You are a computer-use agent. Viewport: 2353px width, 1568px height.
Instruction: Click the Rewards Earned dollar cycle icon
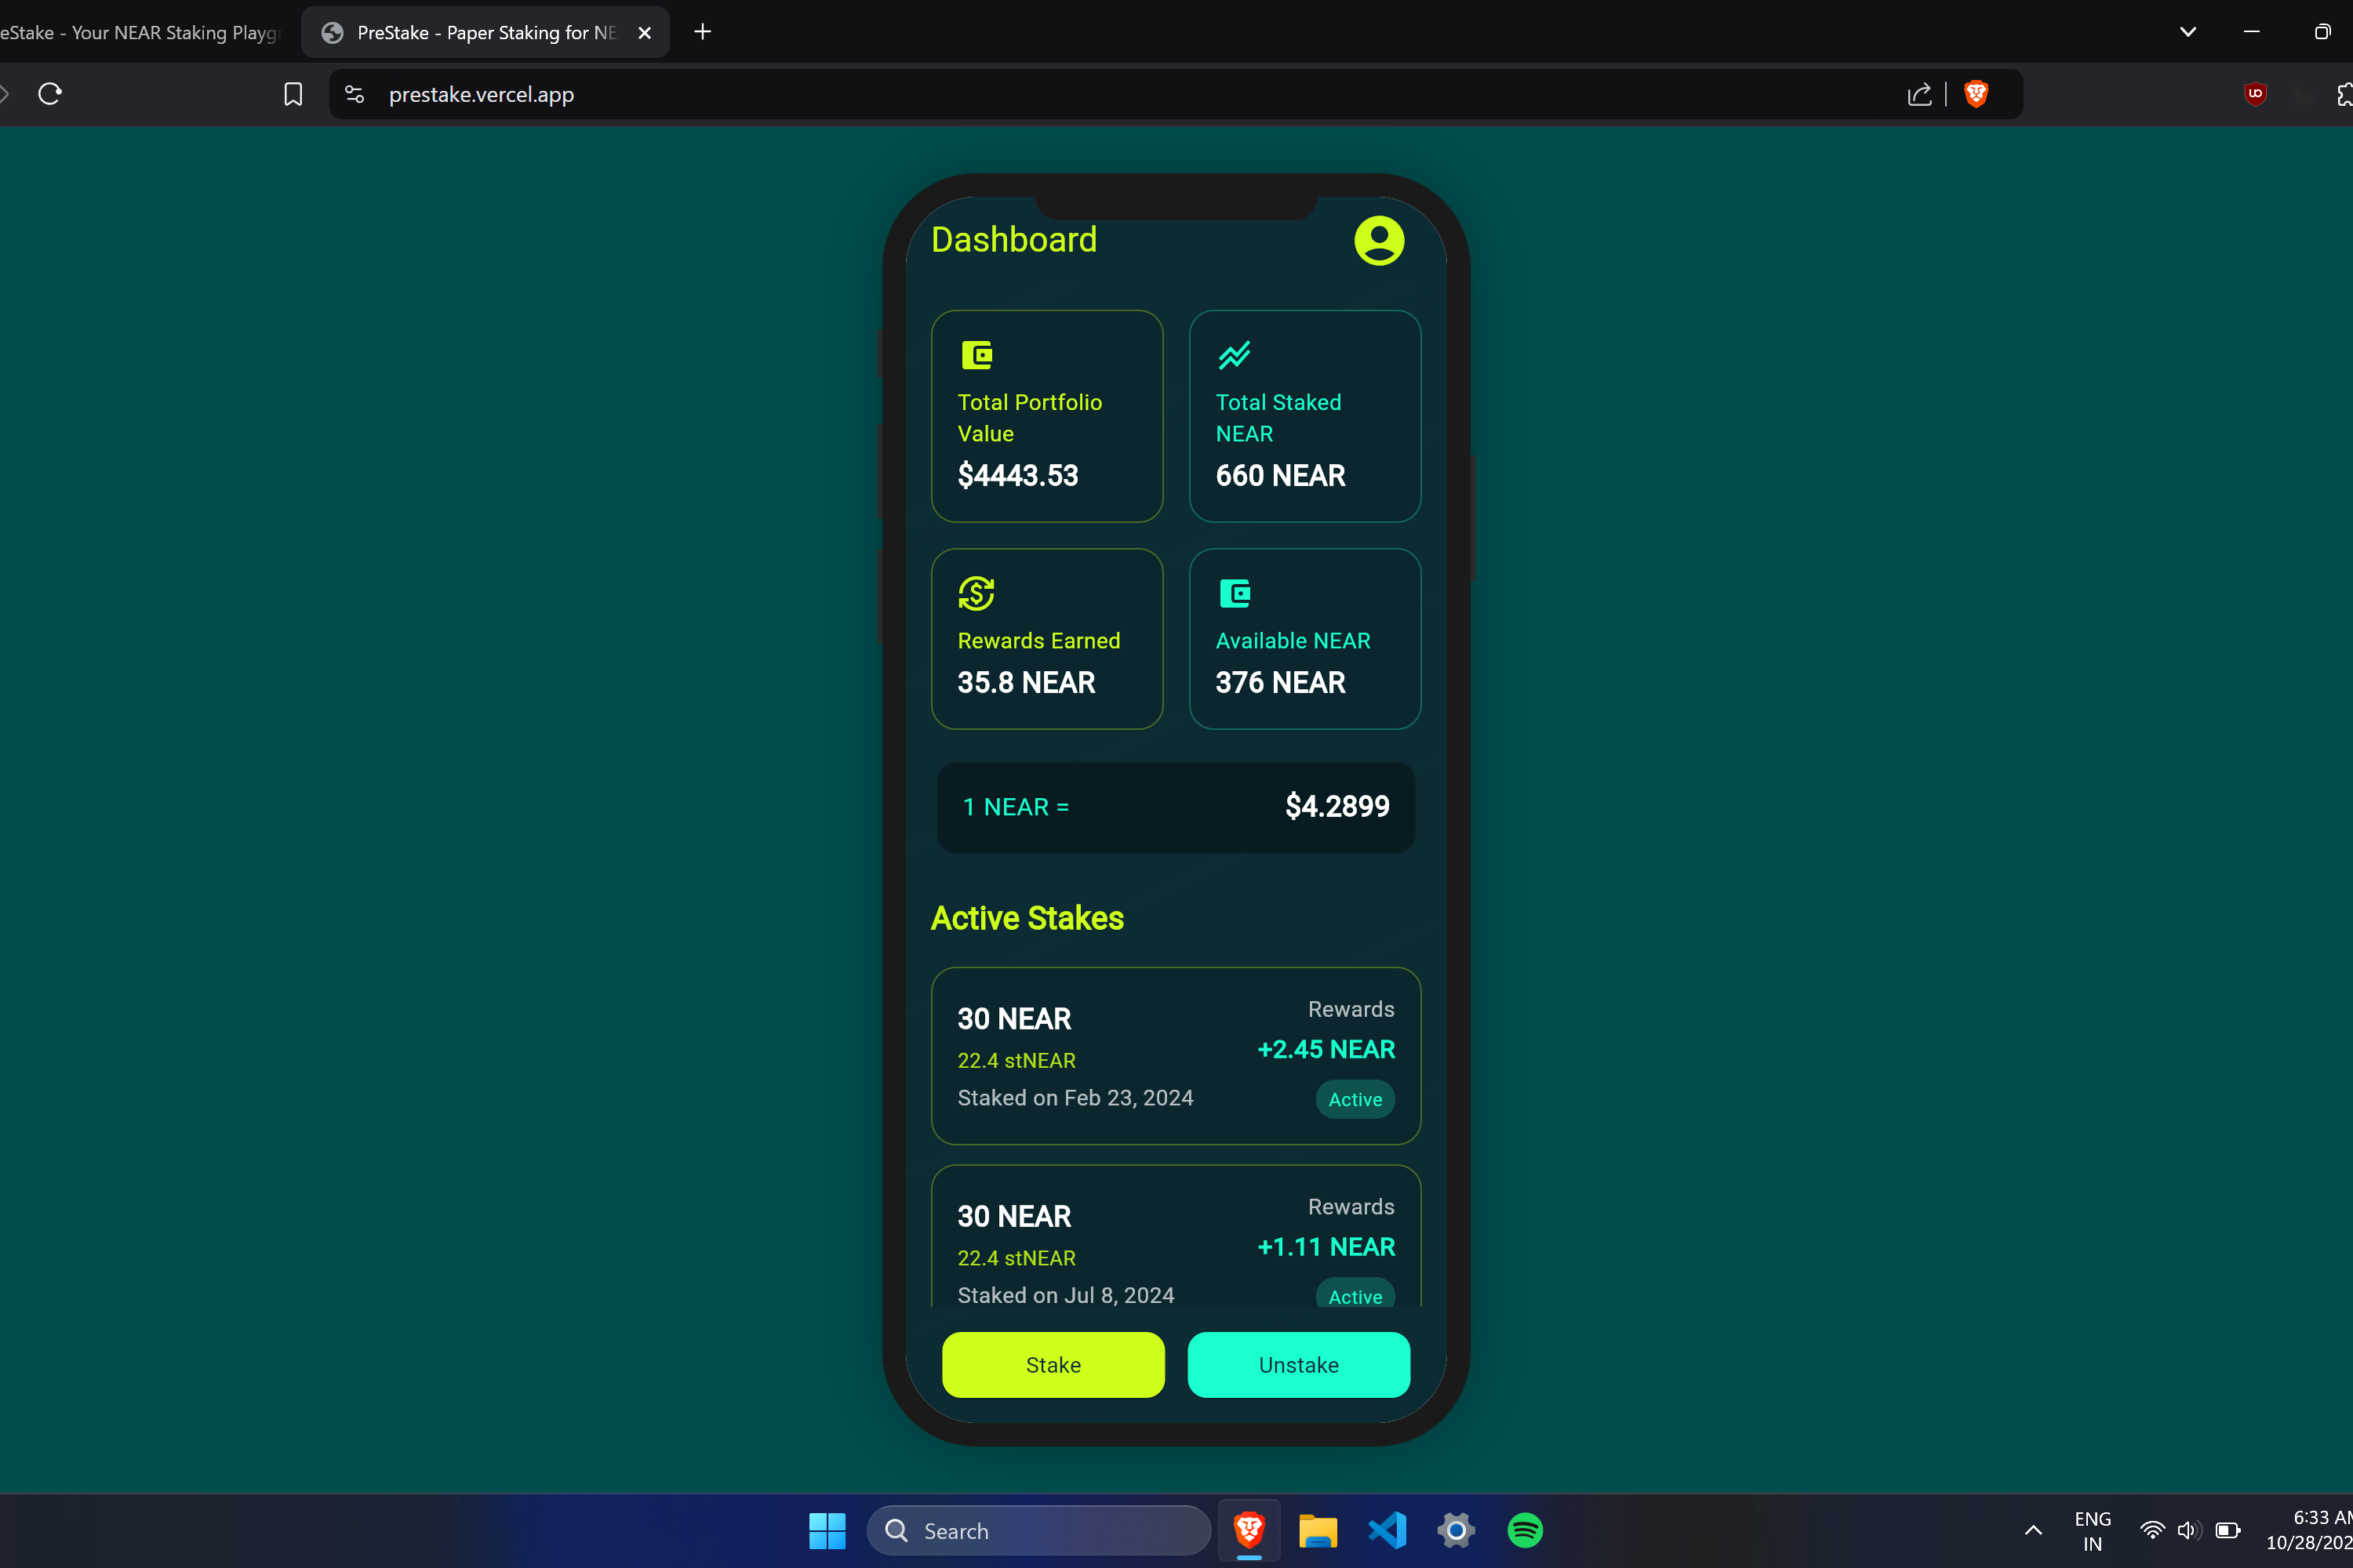pos(976,593)
